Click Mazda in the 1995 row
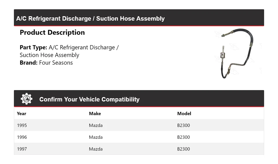Image resolution: width=278 pixels, height=164 pixels. (96, 125)
